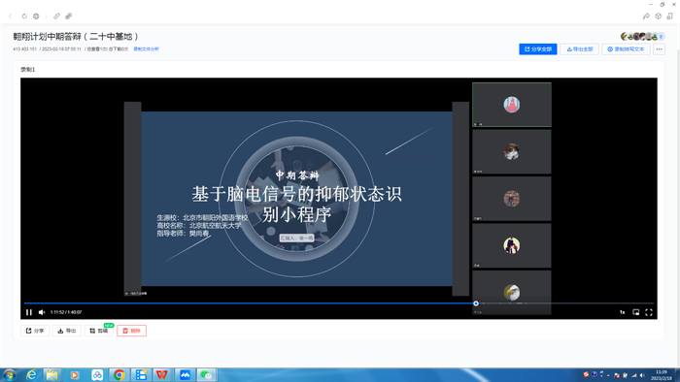Open WPS Office from the taskbar
Screen dimensions: 680x382
point(162,374)
